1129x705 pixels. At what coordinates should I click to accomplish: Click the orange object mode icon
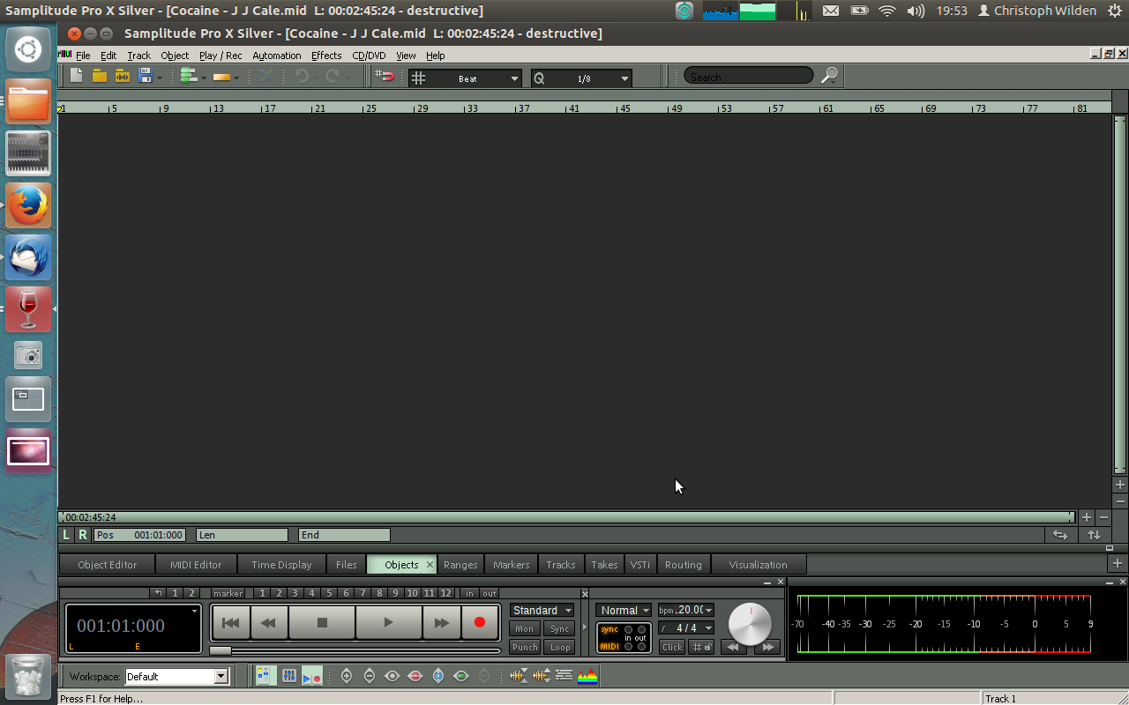222,77
